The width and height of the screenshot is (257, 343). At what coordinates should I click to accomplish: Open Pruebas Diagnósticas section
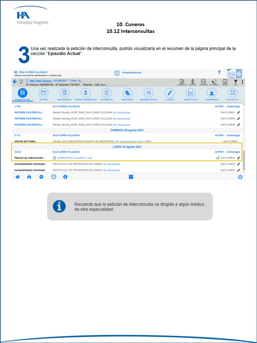coord(86,93)
